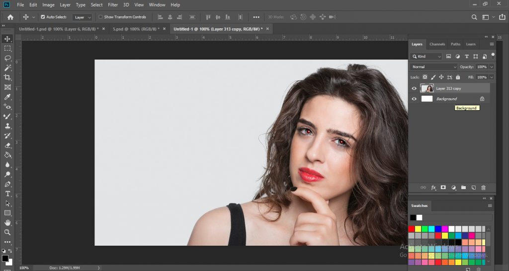The width and height of the screenshot is (509, 271).
Task: Hide the Layer 313 copy layer
Action: pyautogui.click(x=414, y=88)
